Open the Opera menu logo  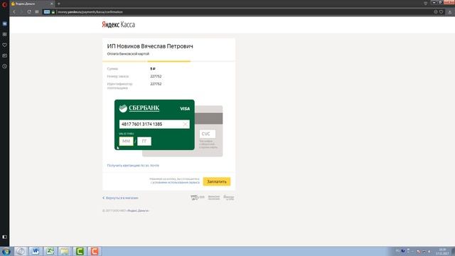[4, 4]
